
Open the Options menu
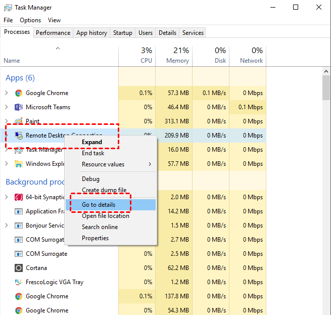point(30,20)
